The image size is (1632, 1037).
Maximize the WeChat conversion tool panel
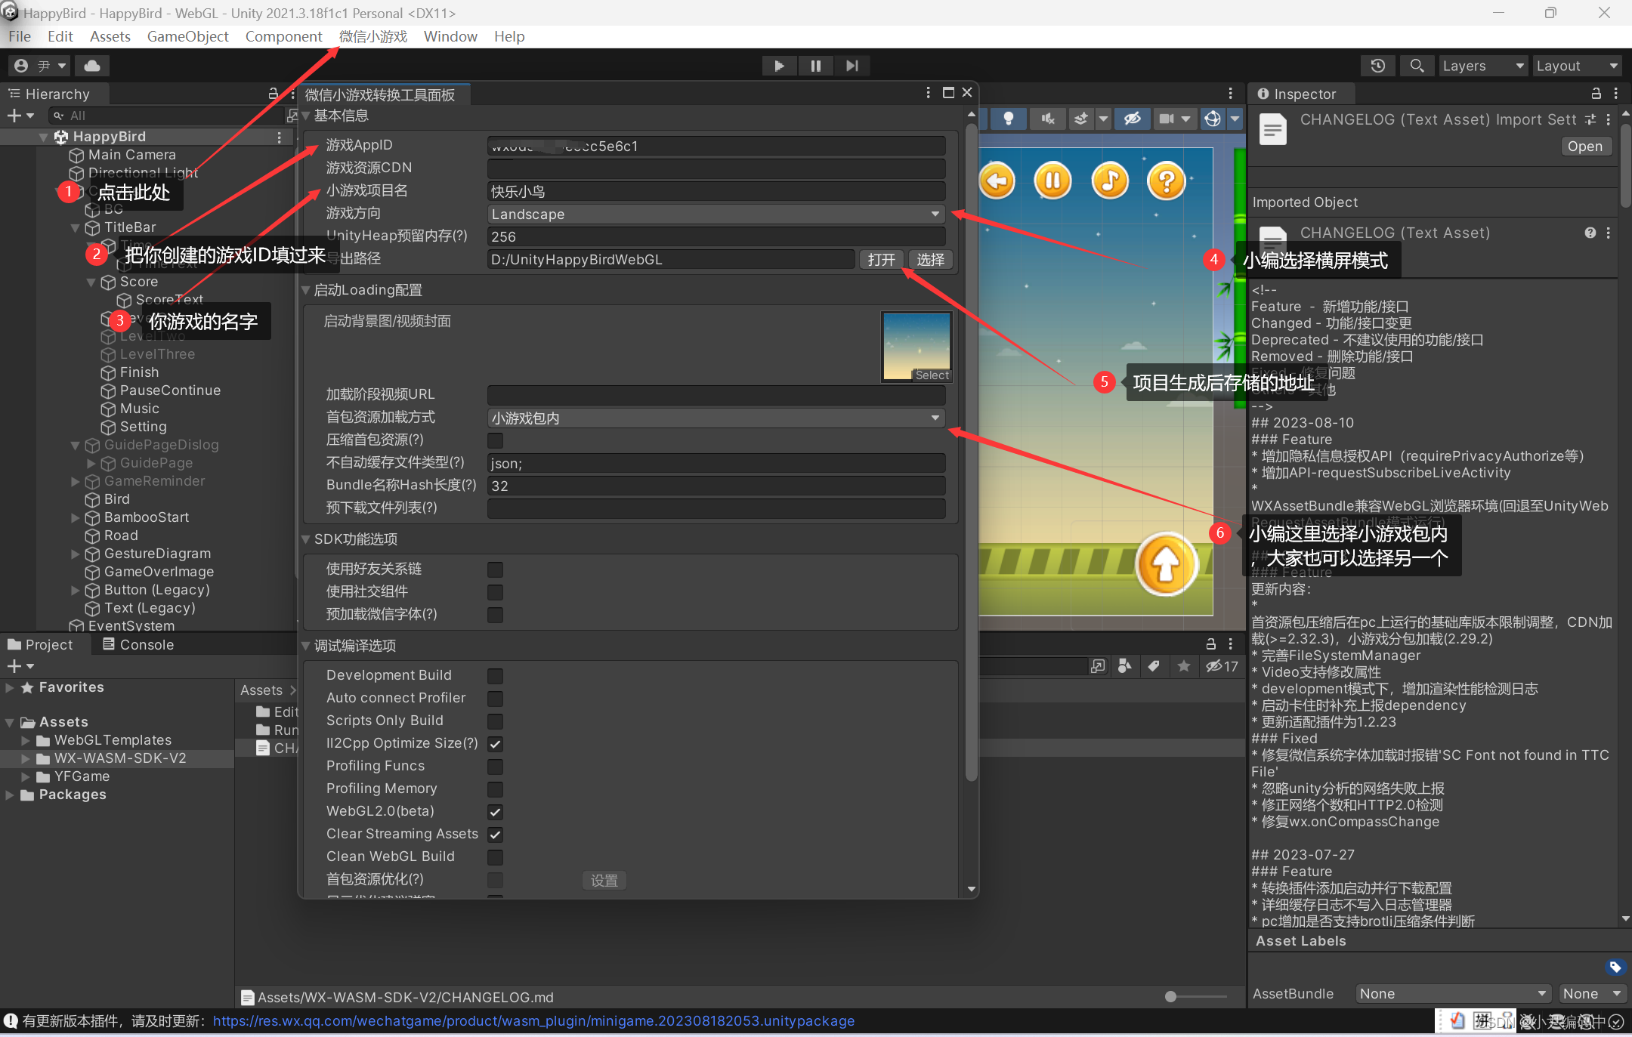[948, 93]
